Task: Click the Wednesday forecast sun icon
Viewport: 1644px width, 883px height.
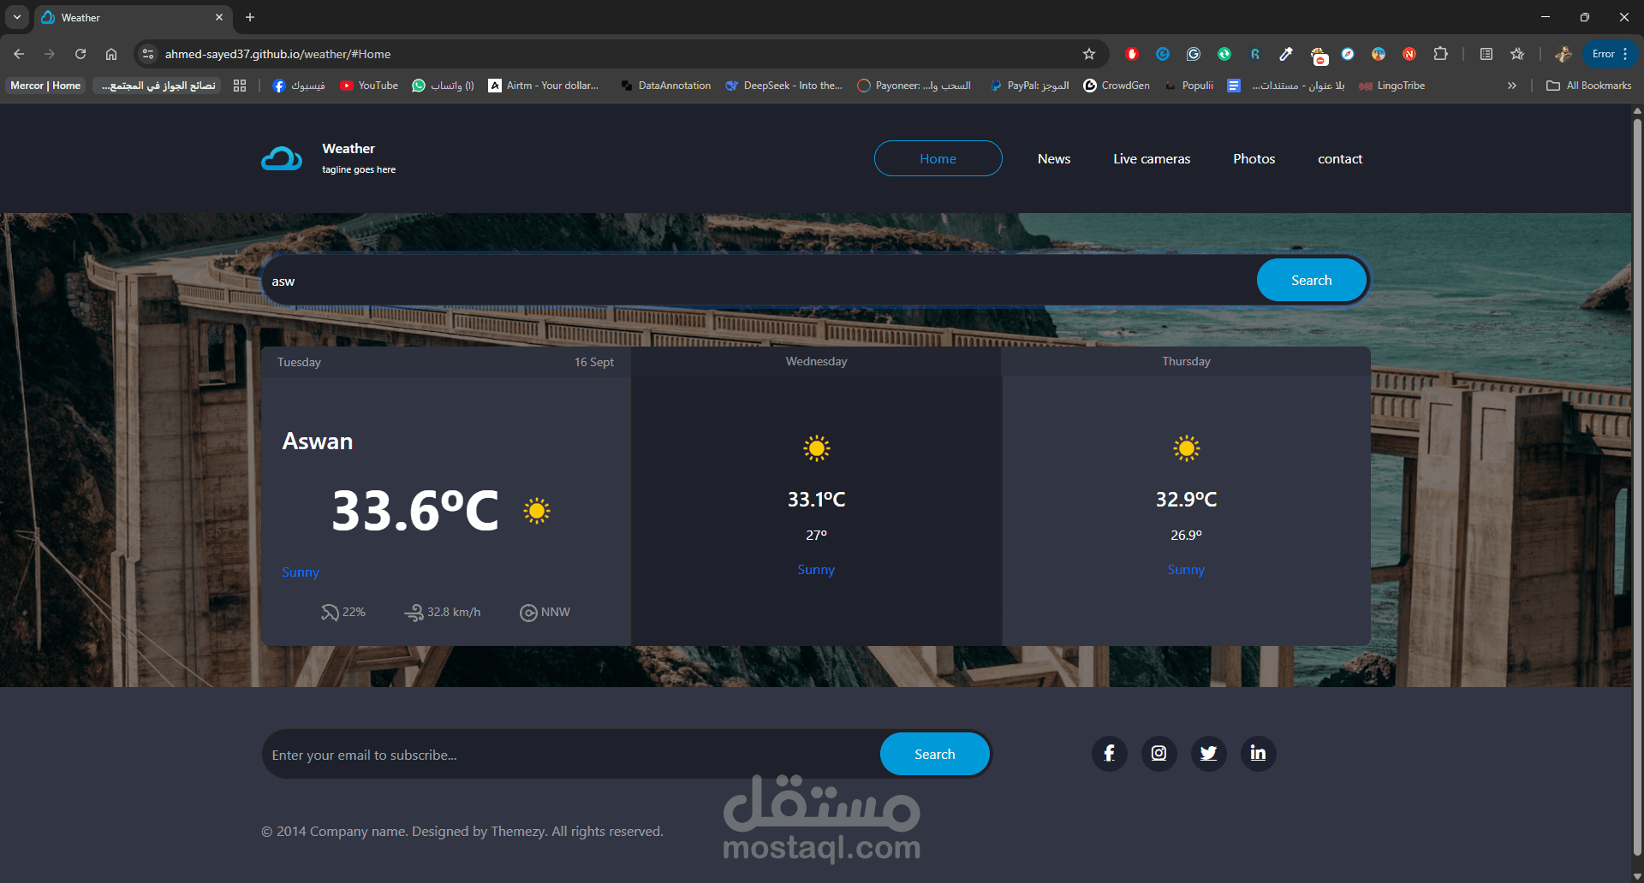Action: click(817, 448)
